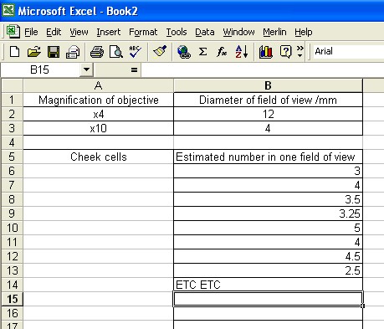
Task: Open the Data menu
Action: point(205,32)
